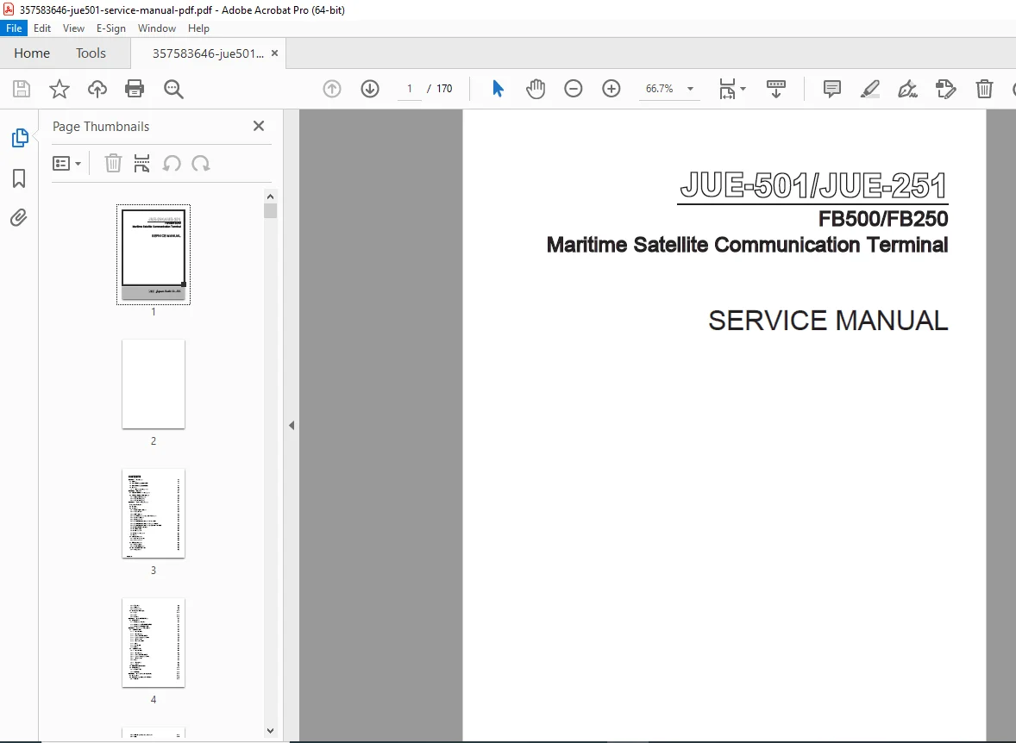Go to previous page arrow
This screenshot has width=1016, height=743.
click(332, 89)
